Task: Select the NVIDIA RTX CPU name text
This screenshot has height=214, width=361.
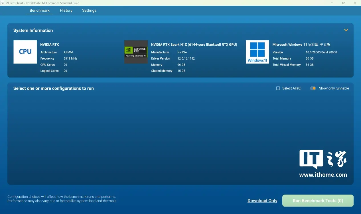Action: point(50,44)
